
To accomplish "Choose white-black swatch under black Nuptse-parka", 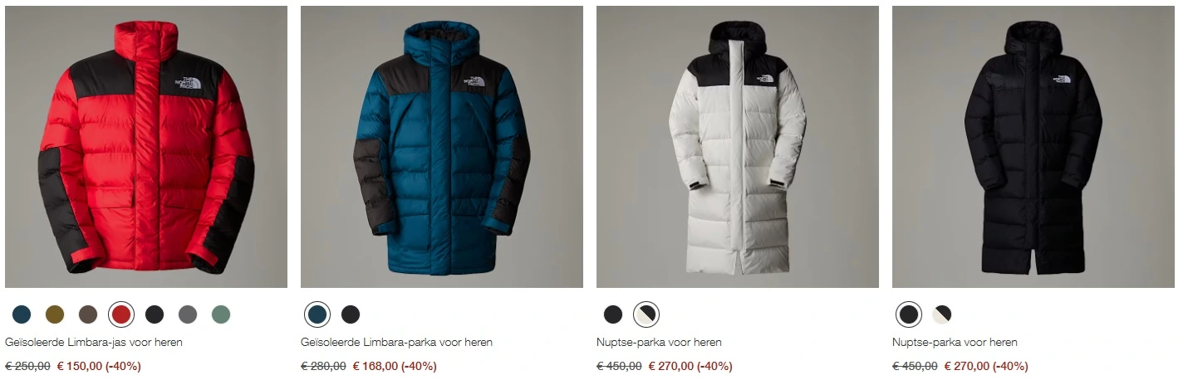I will tap(942, 314).
